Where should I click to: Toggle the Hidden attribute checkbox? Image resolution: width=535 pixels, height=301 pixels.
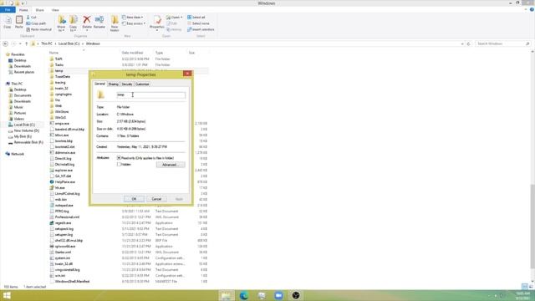coord(119,165)
